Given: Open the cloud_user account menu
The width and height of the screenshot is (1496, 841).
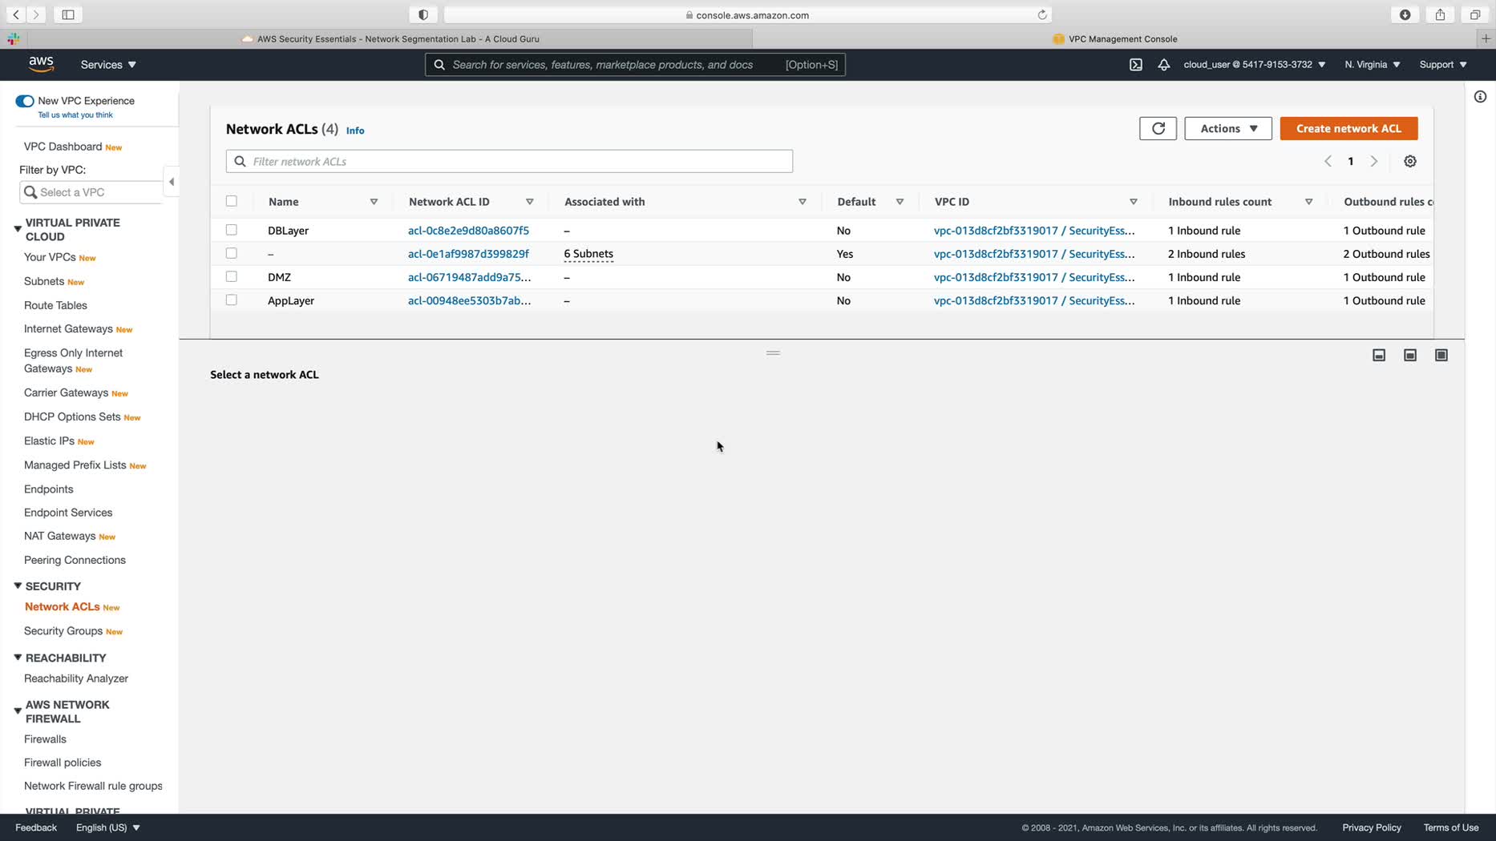Looking at the screenshot, I should (x=1255, y=65).
